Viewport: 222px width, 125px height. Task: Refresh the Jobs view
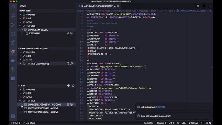pyautogui.click(x=73, y=86)
